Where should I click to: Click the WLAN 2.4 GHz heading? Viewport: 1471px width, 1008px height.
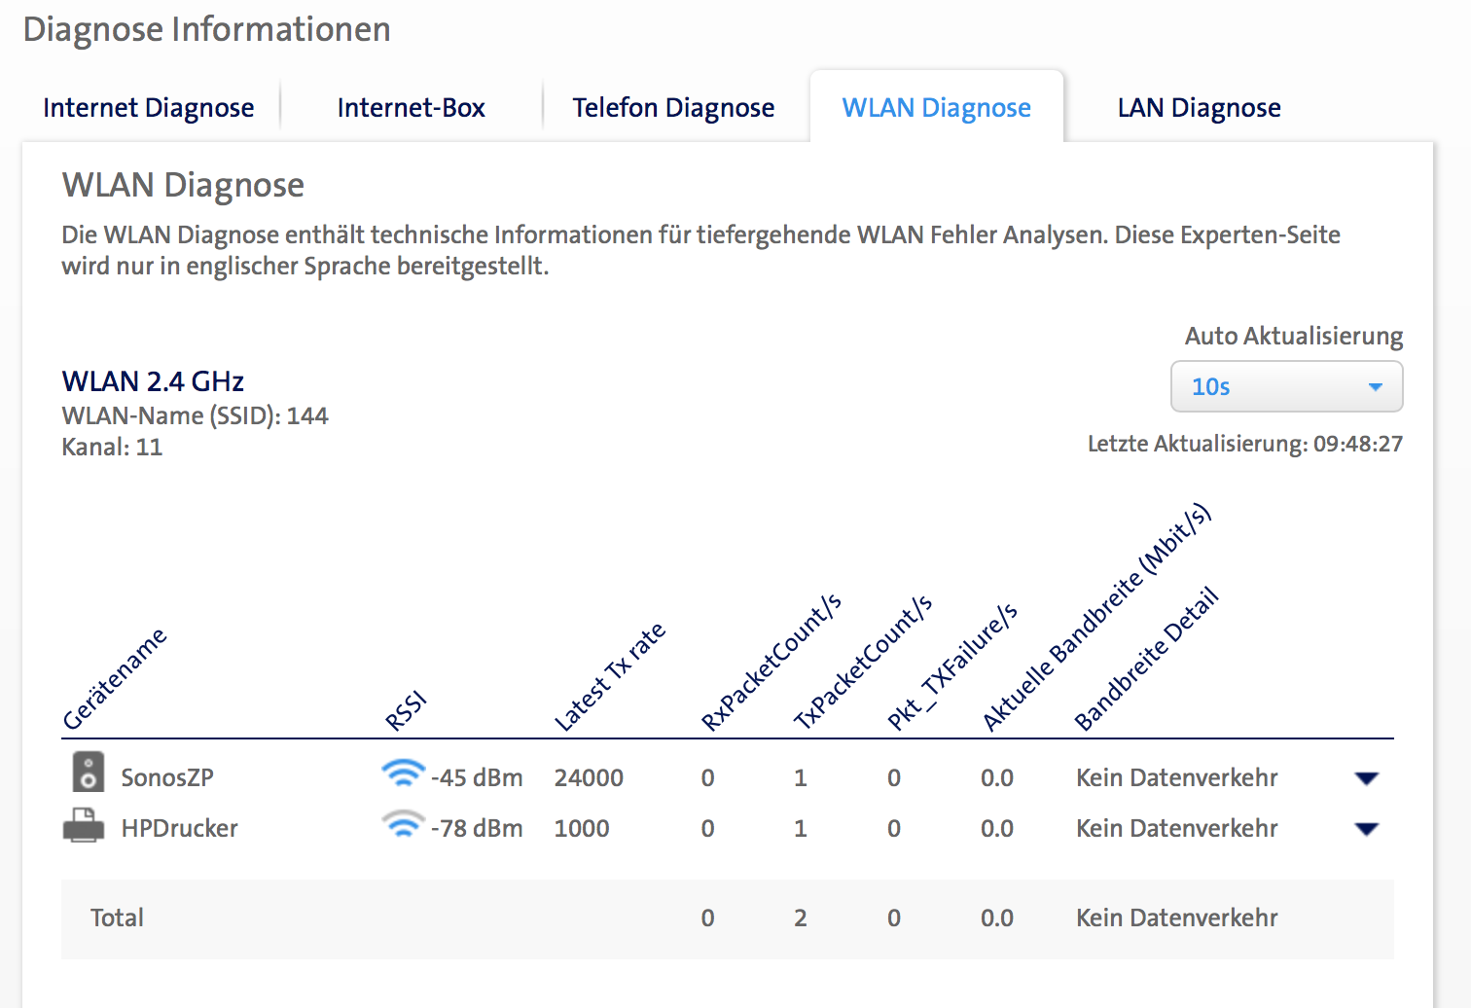tap(153, 380)
